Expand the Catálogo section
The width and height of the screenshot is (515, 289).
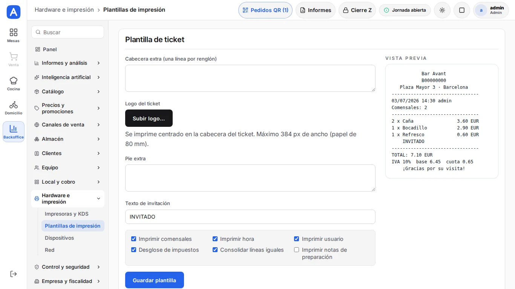tap(67, 91)
